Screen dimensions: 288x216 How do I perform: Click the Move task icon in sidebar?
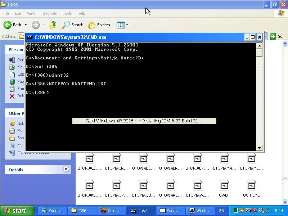coord(12,67)
